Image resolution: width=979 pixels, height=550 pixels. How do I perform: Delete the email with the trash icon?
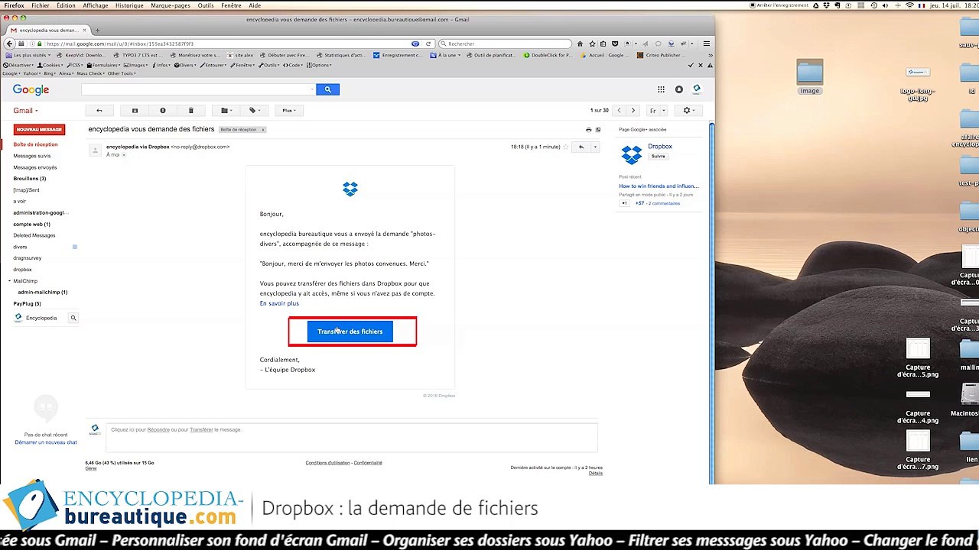[x=190, y=111]
